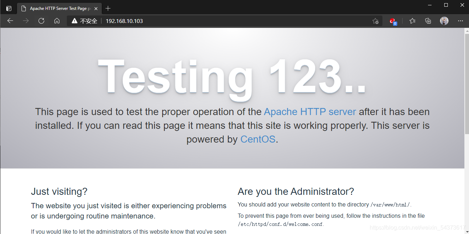
Task: Add this page to favorites
Action: 375,21
